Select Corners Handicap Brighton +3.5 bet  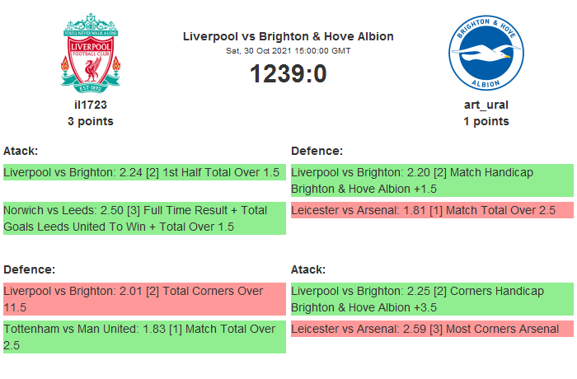(x=431, y=299)
